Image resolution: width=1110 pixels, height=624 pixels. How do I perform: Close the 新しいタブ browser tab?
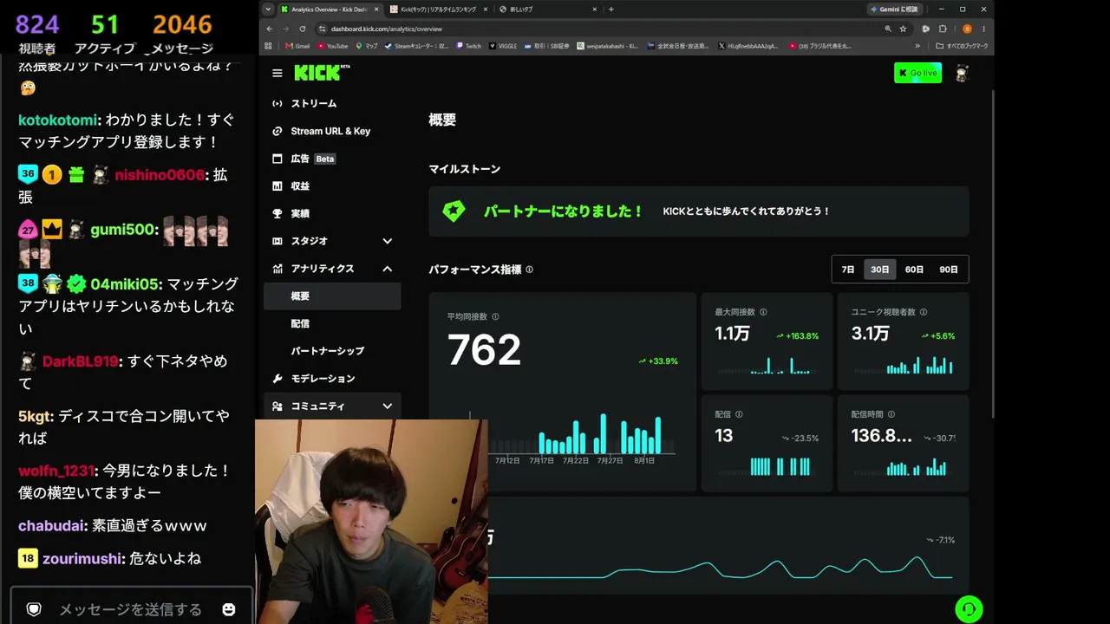(x=594, y=9)
